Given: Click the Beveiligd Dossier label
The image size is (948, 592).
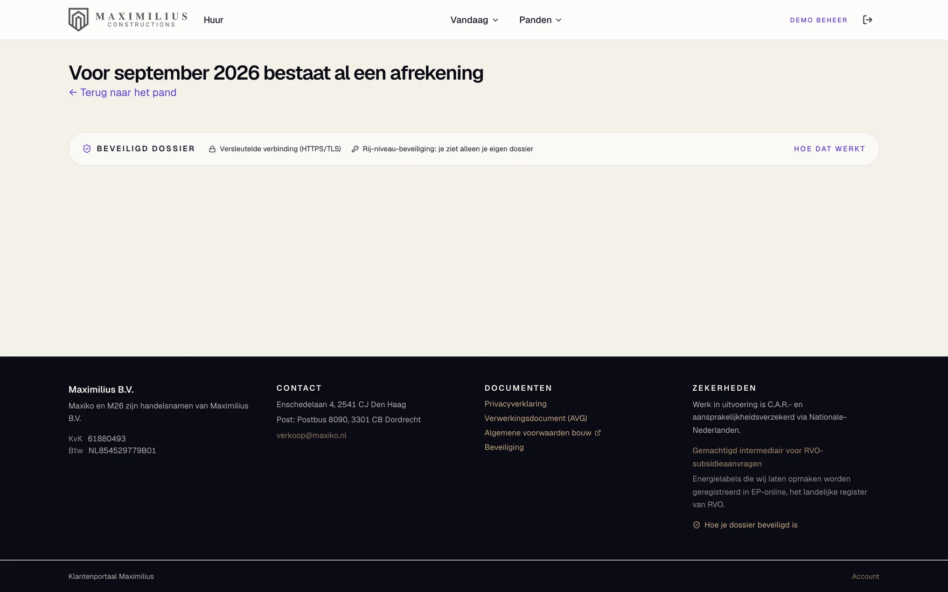Looking at the screenshot, I should point(145,149).
